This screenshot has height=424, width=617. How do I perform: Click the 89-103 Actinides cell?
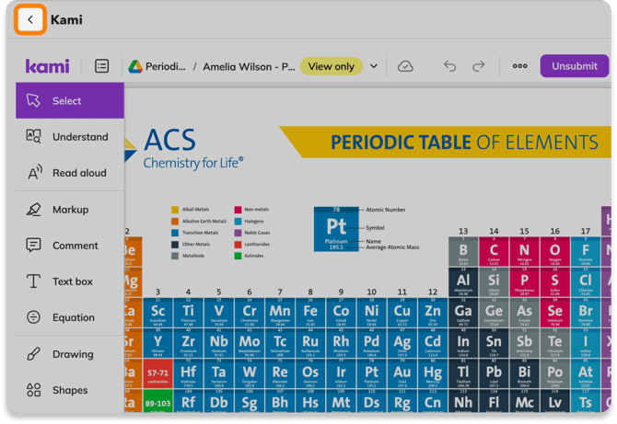click(157, 401)
